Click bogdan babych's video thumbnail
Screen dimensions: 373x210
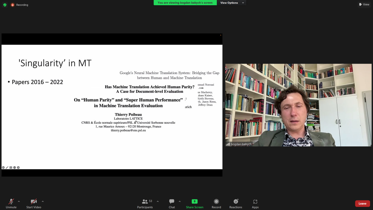298,105
